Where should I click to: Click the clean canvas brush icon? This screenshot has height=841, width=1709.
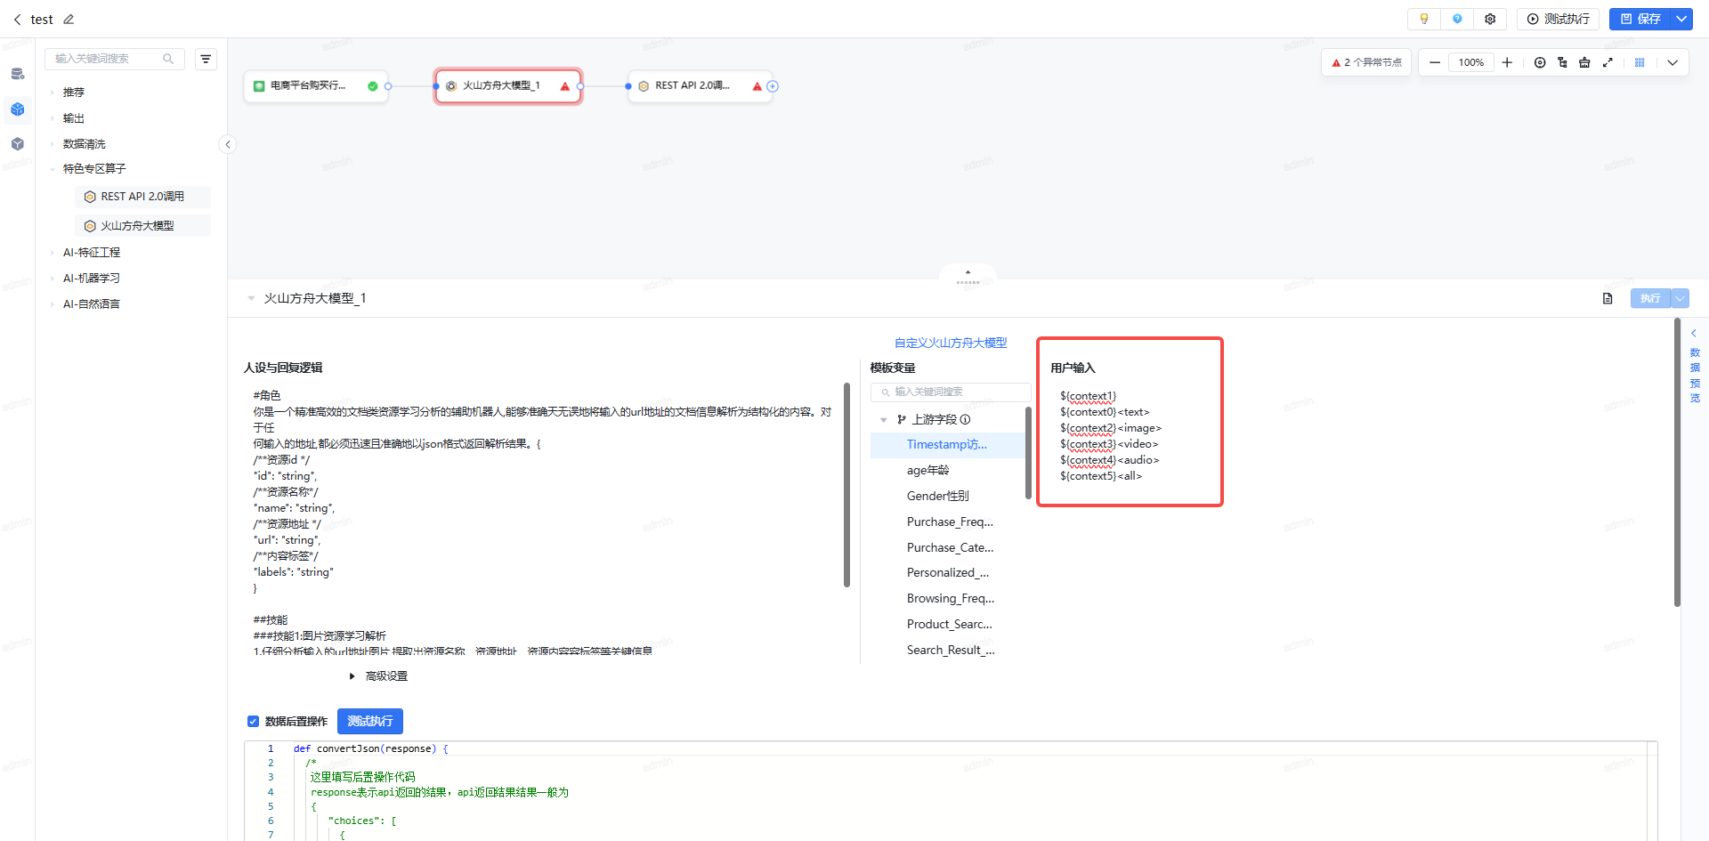coord(1584,62)
